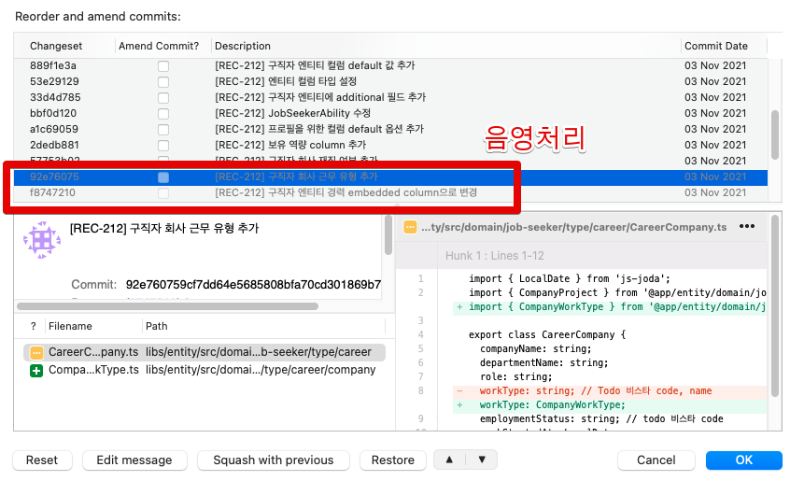Select commit 33d4d785 row
This screenshot has width=790, height=481.
(390, 98)
